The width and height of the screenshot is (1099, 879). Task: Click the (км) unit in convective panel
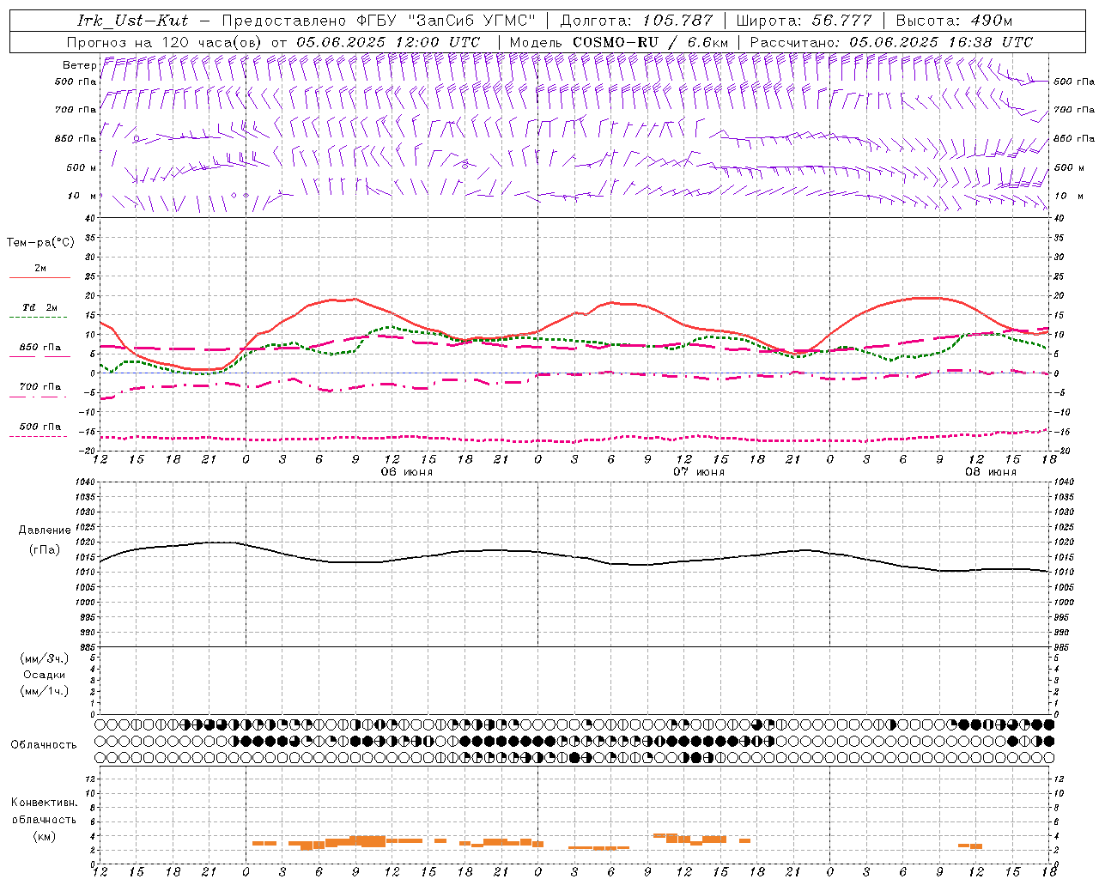(x=45, y=836)
